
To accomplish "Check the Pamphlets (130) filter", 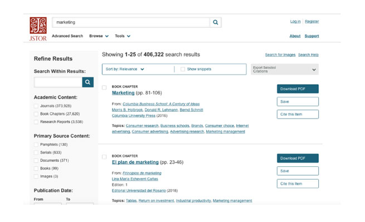I will pyautogui.click(x=36, y=145).
